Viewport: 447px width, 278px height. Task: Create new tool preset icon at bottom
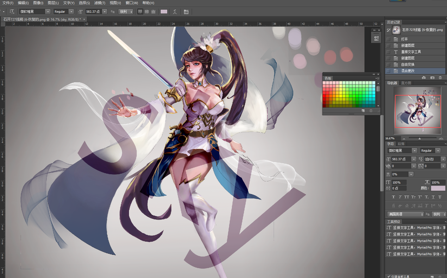coord(433,277)
